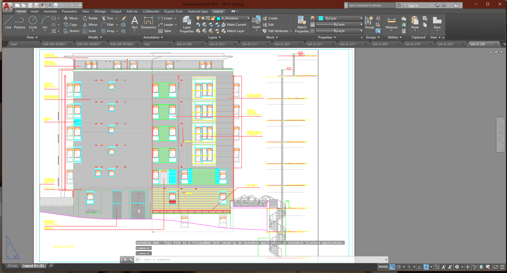Switch to the Annotate ribbon tab
Image resolution: width=507 pixels, height=273 pixels.
(x=50, y=11)
